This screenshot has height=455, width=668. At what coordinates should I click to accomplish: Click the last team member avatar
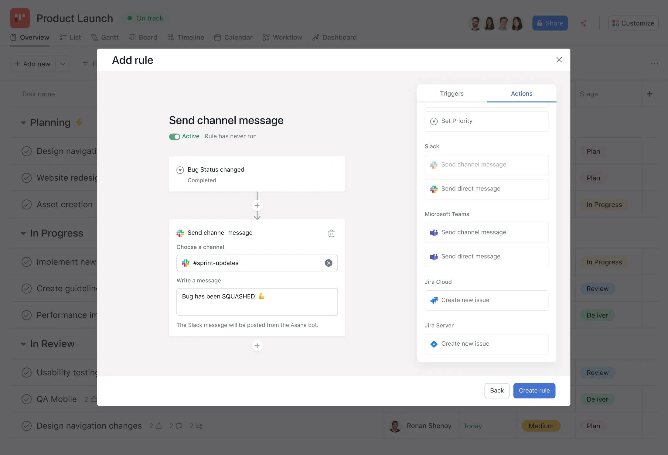point(517,23)
